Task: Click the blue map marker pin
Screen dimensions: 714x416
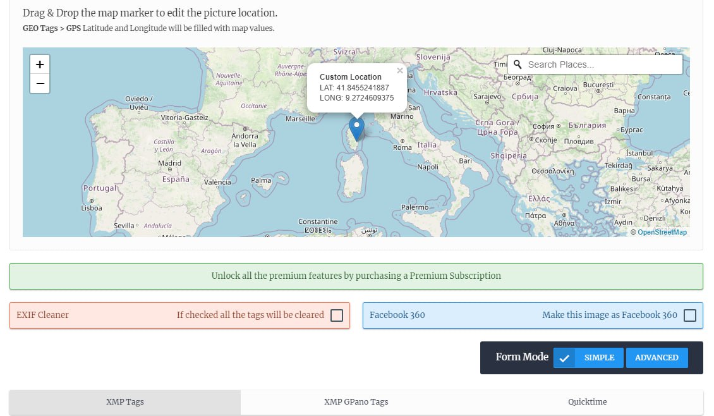Action: click(356, 129)
